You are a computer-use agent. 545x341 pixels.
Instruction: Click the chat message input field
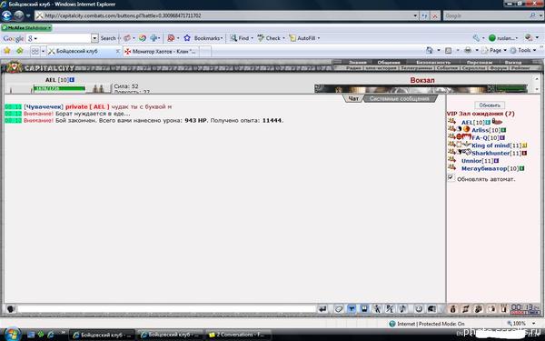point(167,309)
